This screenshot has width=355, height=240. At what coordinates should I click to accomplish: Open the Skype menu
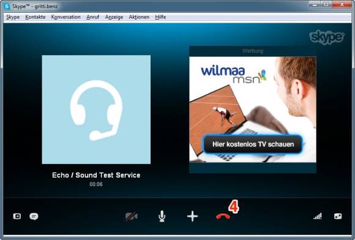(x=13, y=17)
